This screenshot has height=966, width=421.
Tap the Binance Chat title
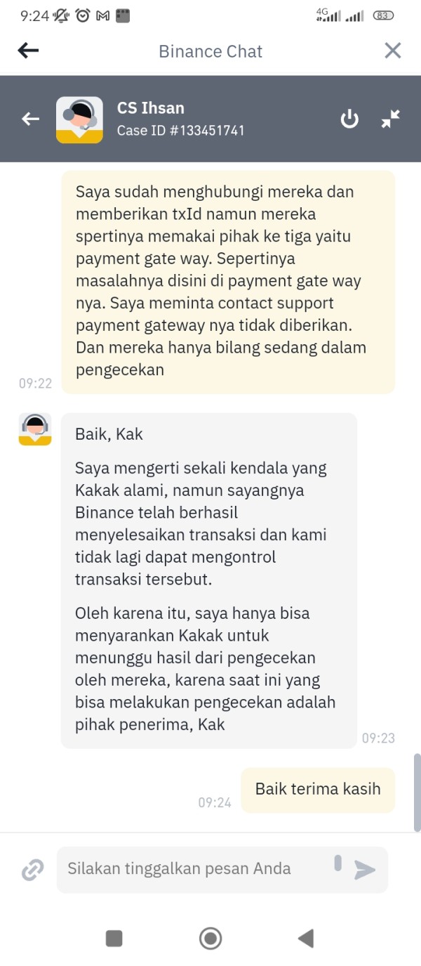click(210, 51)
